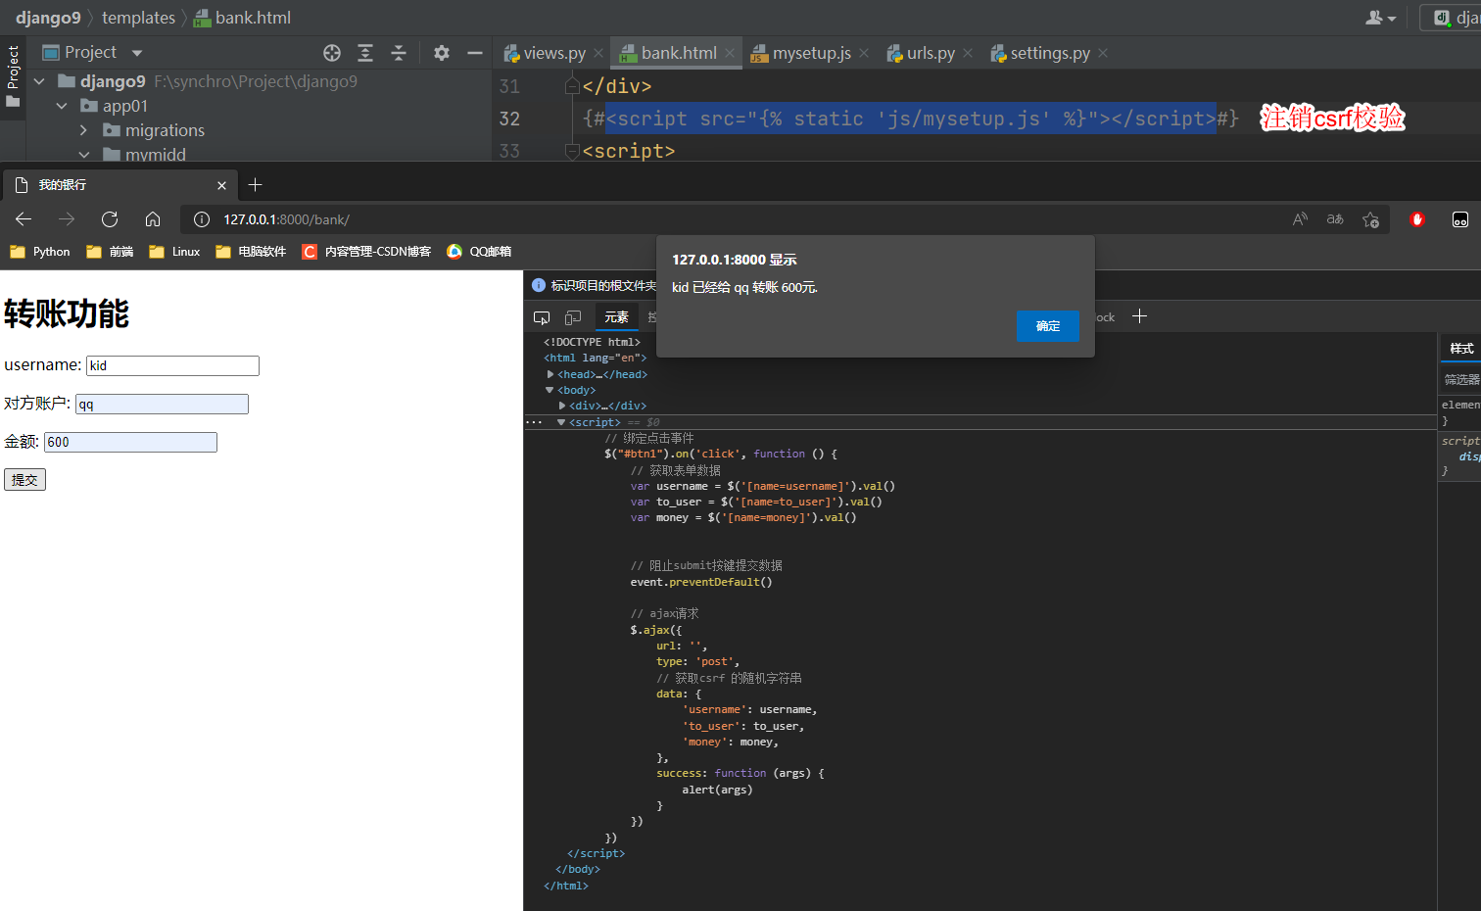Screen dimensions: 1481x911
Task: Click the address bar URL
Action: 286,219
